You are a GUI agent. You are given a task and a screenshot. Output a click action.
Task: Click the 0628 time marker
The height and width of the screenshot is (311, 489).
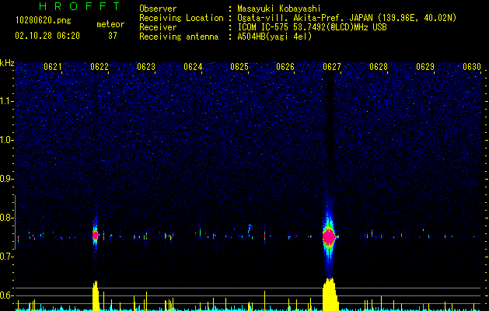pos(379,67)
